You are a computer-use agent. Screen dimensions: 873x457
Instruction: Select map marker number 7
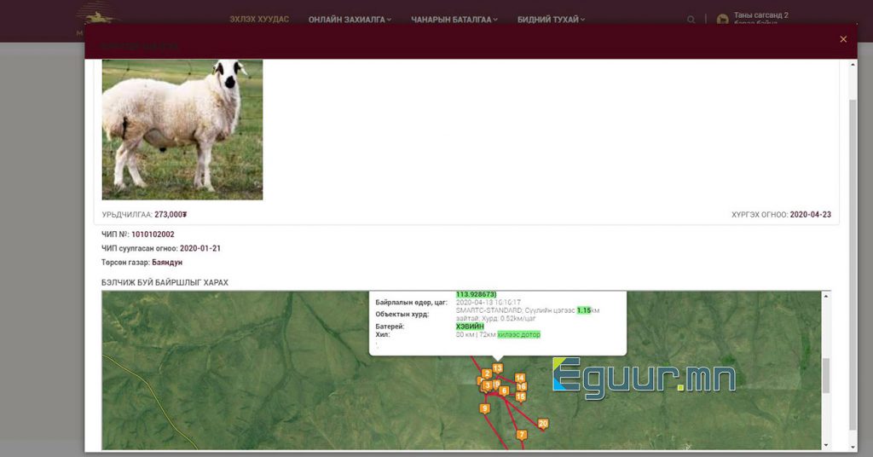(x=522, y=435)
